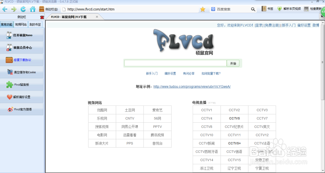
Task: Reload page with the refresh icon
Action: [23, 9]
